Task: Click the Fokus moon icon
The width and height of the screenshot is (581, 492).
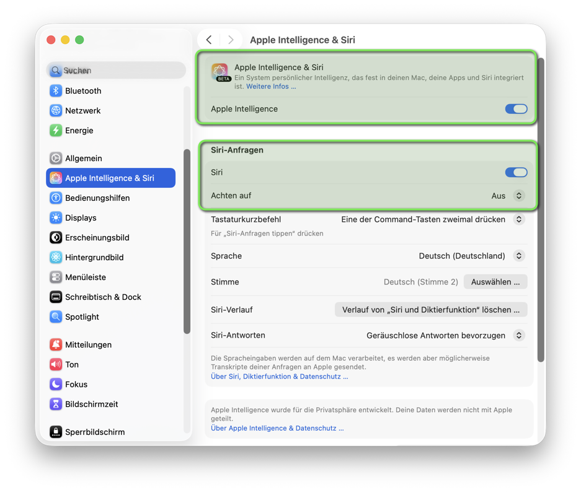Action: 56,385
